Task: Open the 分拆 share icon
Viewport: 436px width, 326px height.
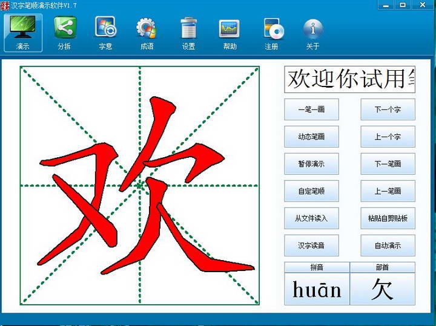Action: 64,28
